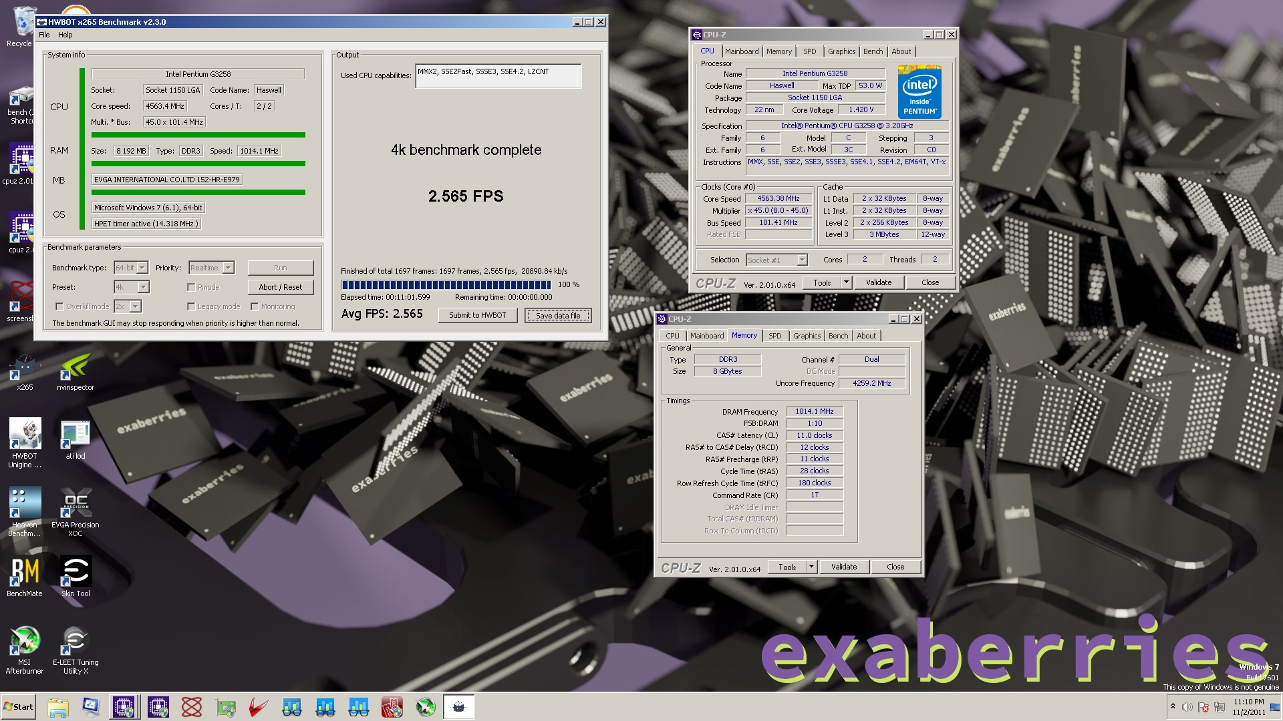Open the x265 desktop shortcut
Viewport: 1283px width, 721px height.
click(25, 373)
